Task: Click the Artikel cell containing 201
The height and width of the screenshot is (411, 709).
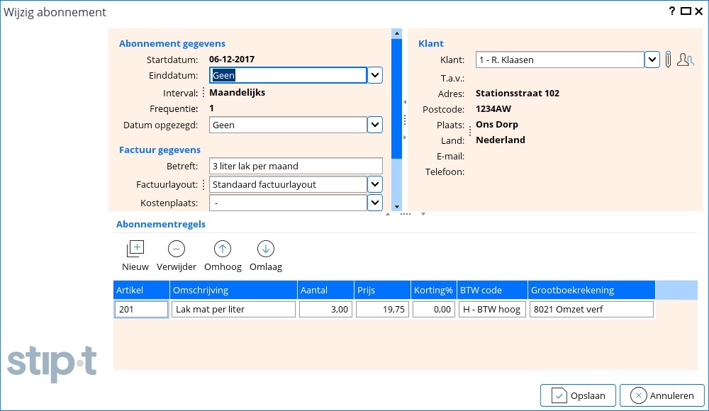Action: [142, 310]
